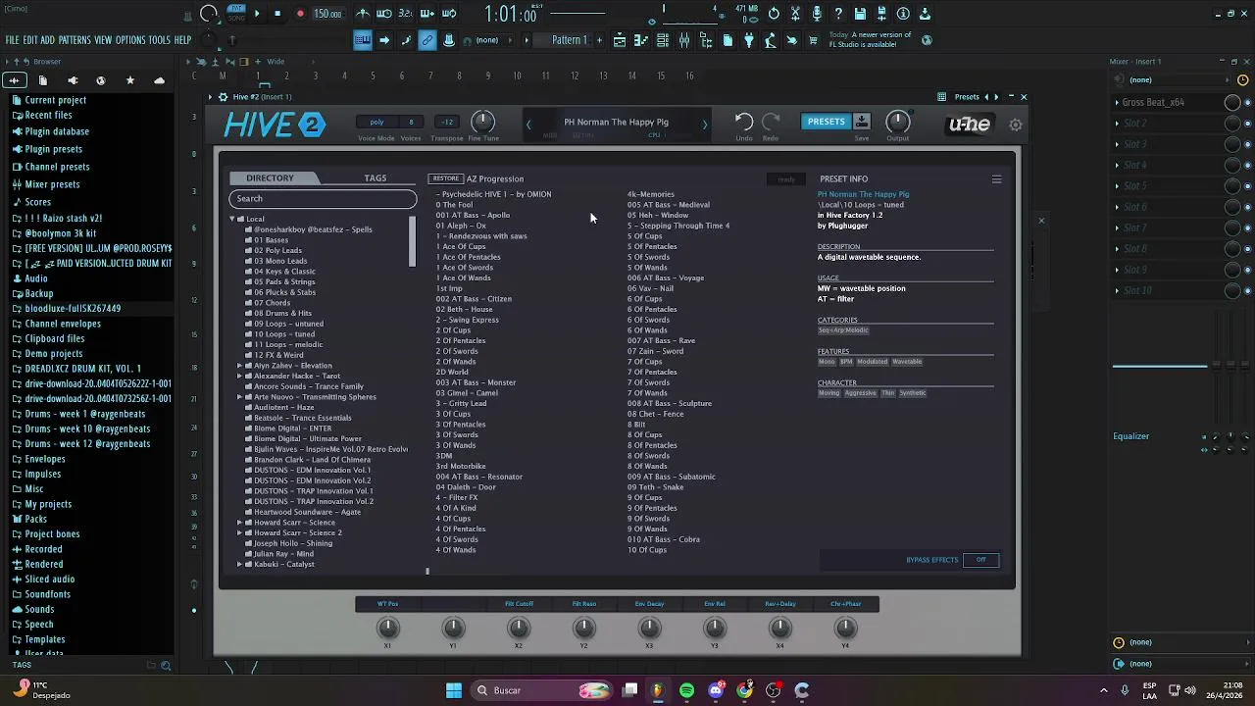Open the Gross Beat_x64 slot arrow menu
The height and width of the screenshot is (706, 1255).
[1117, 102]
